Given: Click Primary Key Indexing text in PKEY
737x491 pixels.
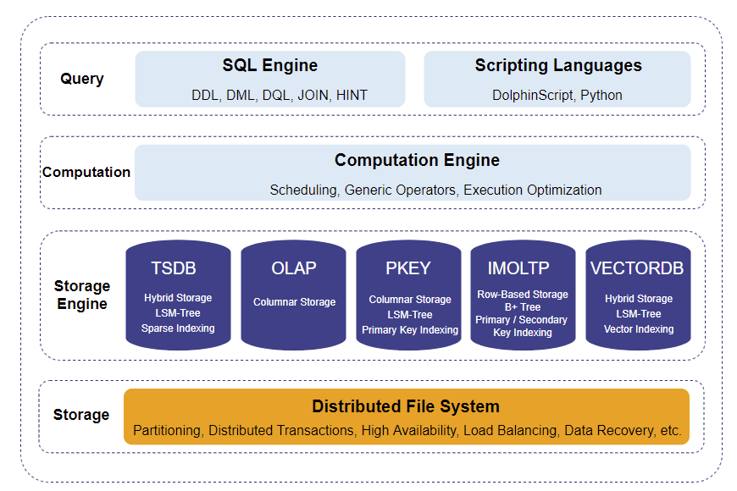Looking at the screenshot, I should point(410,330).
